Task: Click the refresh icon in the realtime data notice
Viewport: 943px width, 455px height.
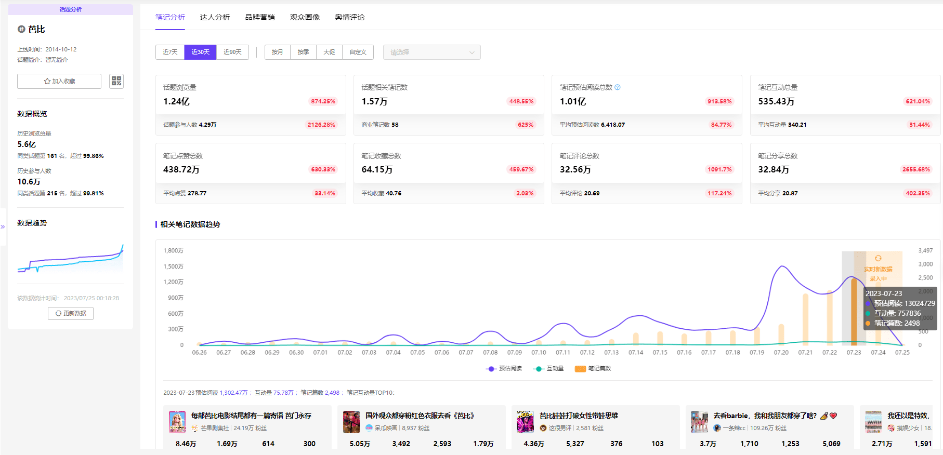Action: (x=878, y=258)
